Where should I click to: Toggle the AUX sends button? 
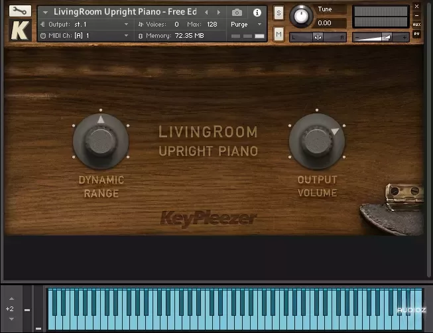point(416,24)
